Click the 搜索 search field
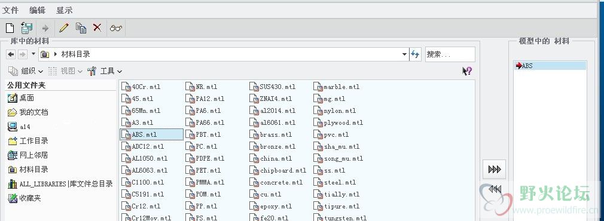604x221 pixels. 450,54
